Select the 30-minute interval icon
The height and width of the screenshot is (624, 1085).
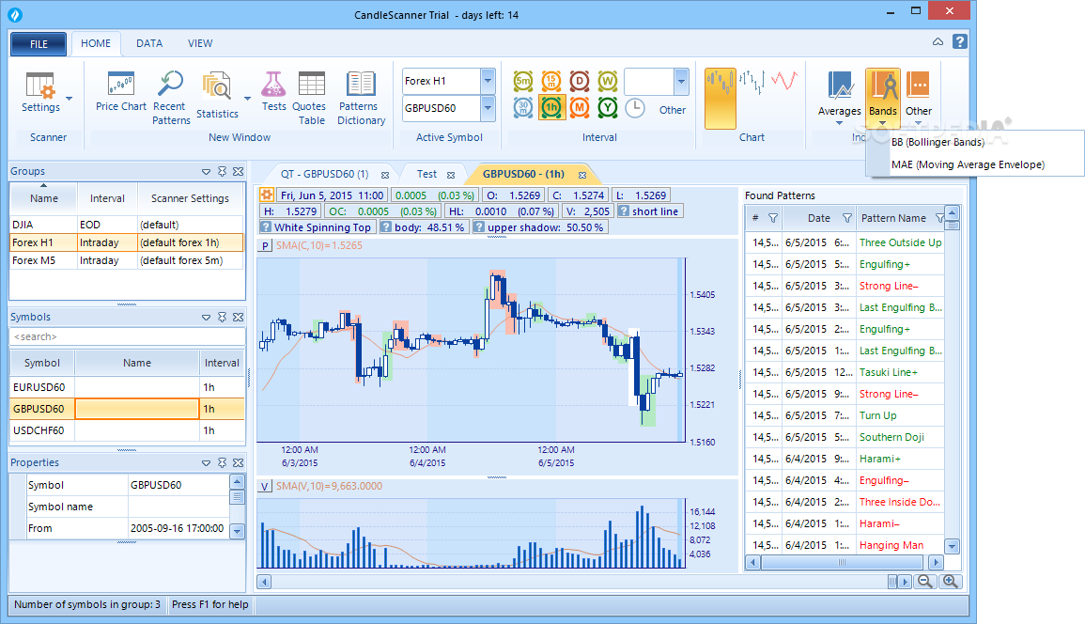coord(523,107)
